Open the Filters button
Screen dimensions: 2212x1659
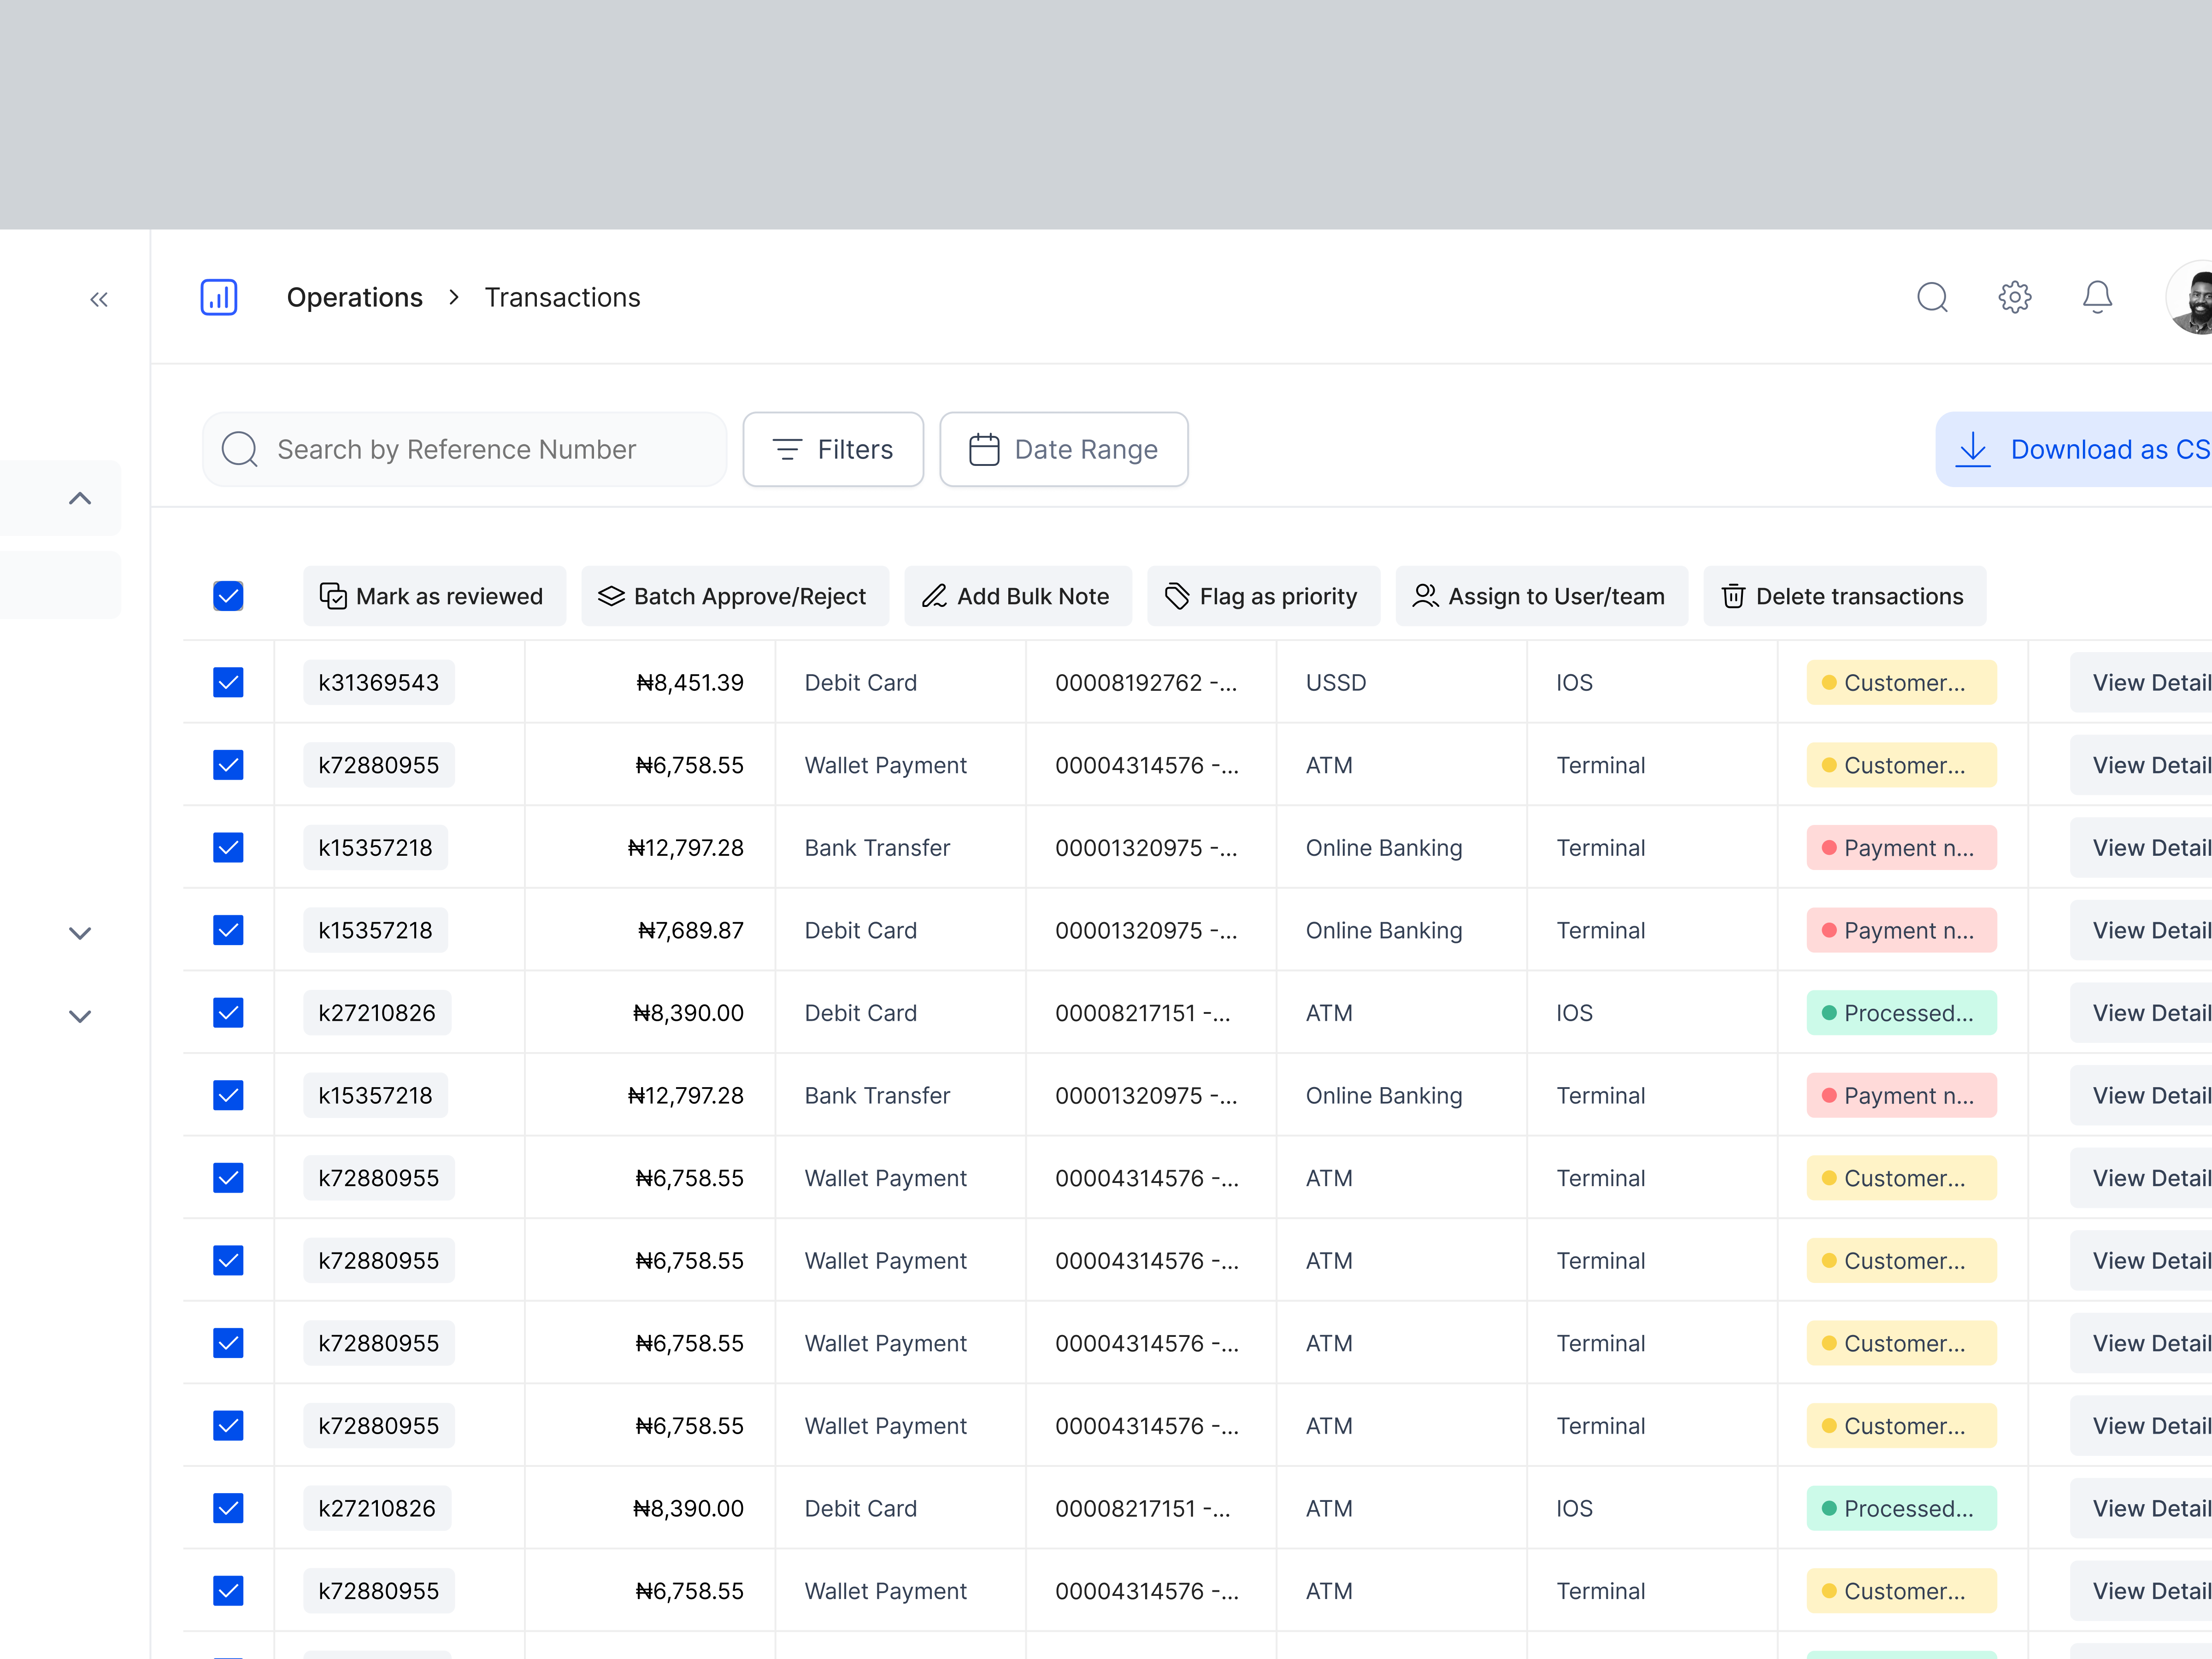(833, 450)
